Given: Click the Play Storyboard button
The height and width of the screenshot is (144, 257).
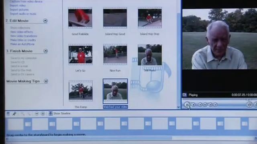Looking at the screenshot, I should pyautogui.click(x=43, y=114).
